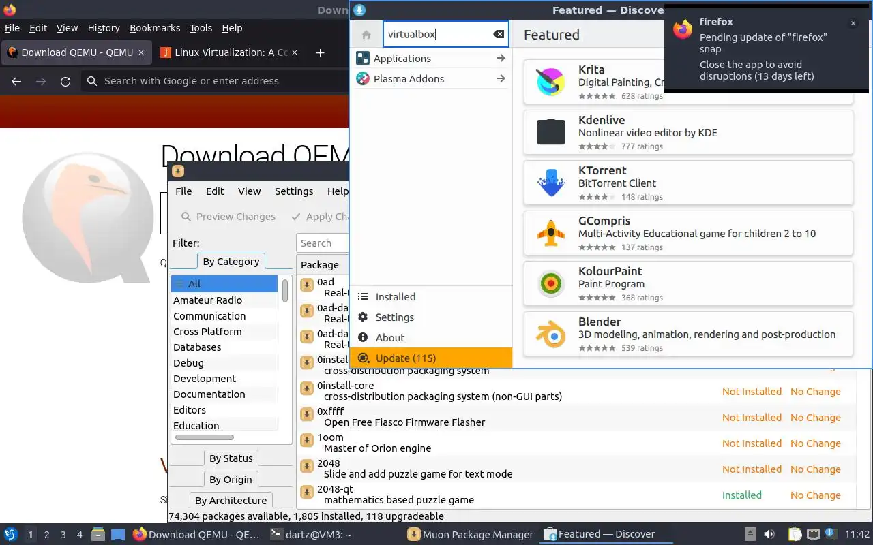Expand the By Origin filter section

(x=231, y=480)
